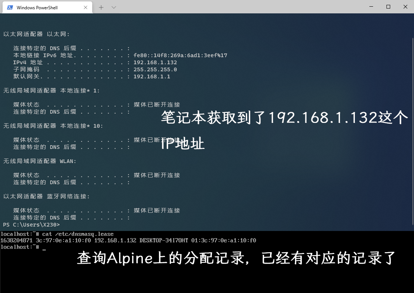Screen dimensions: 414x293
Task: Open a new tab with the plus icon
Action: tap(101, 7)
